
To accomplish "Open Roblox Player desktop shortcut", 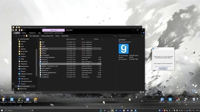I will click(x=28, y=100).
